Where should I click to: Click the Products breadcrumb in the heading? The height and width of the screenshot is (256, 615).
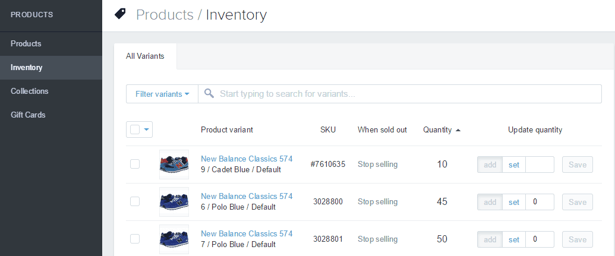[x=165, y=15]
